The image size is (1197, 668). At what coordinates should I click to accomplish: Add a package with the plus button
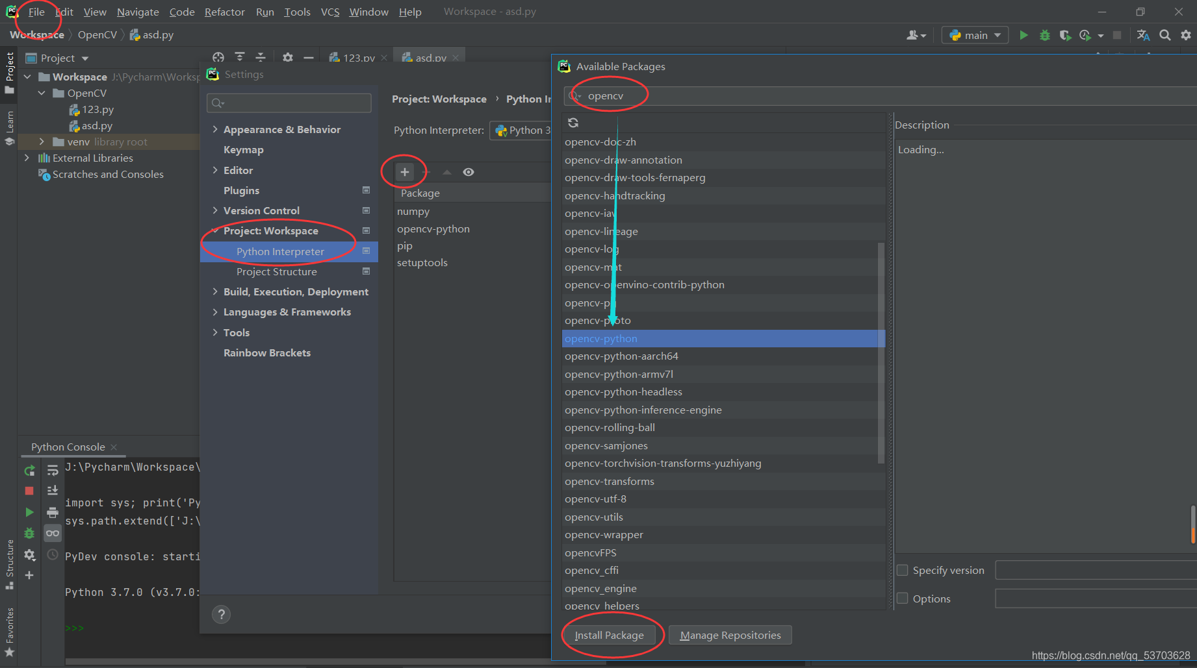tap(405, 172)
